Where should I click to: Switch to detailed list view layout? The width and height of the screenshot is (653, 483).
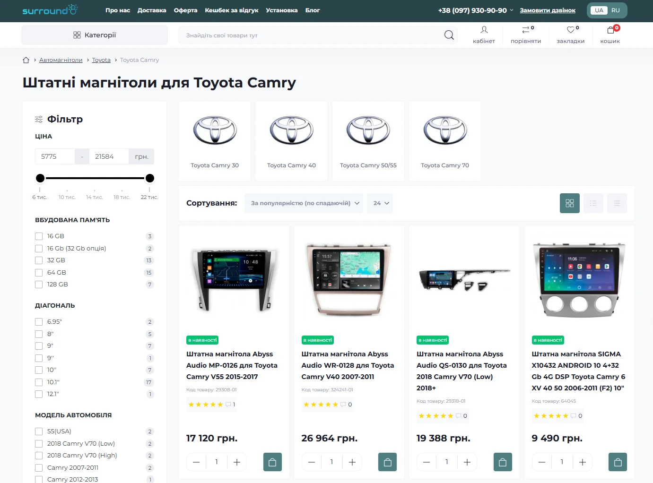tap(593, 203)
